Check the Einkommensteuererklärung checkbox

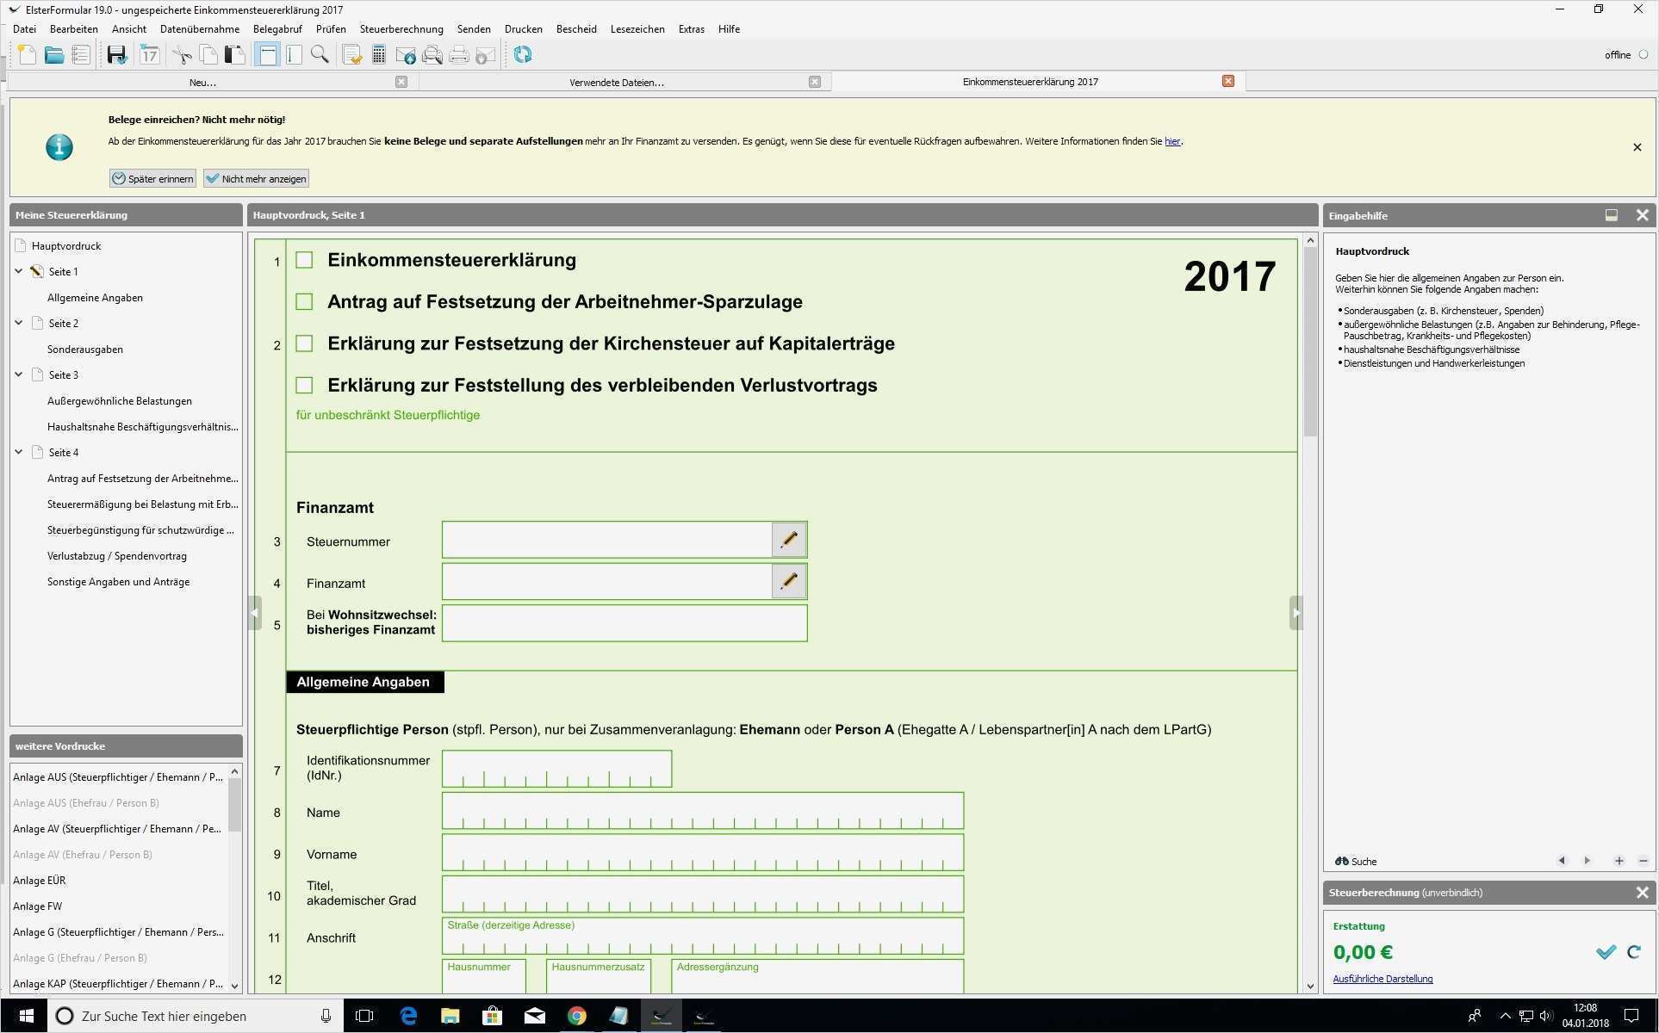pos(303,258)
